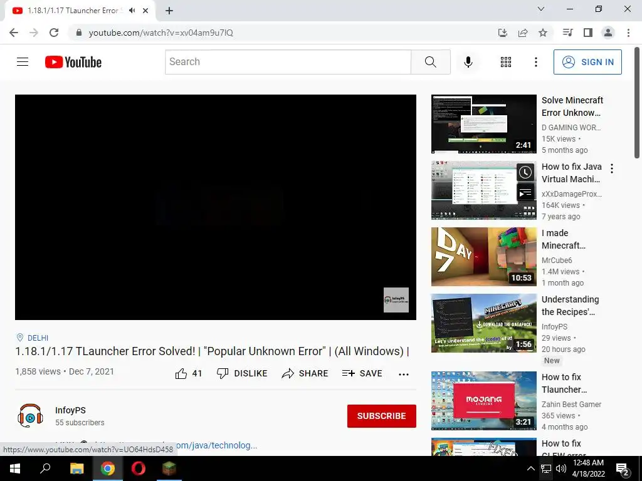Mute the tab via speaker icon
This screenshot has height=481, width=642.
(132, 11)
